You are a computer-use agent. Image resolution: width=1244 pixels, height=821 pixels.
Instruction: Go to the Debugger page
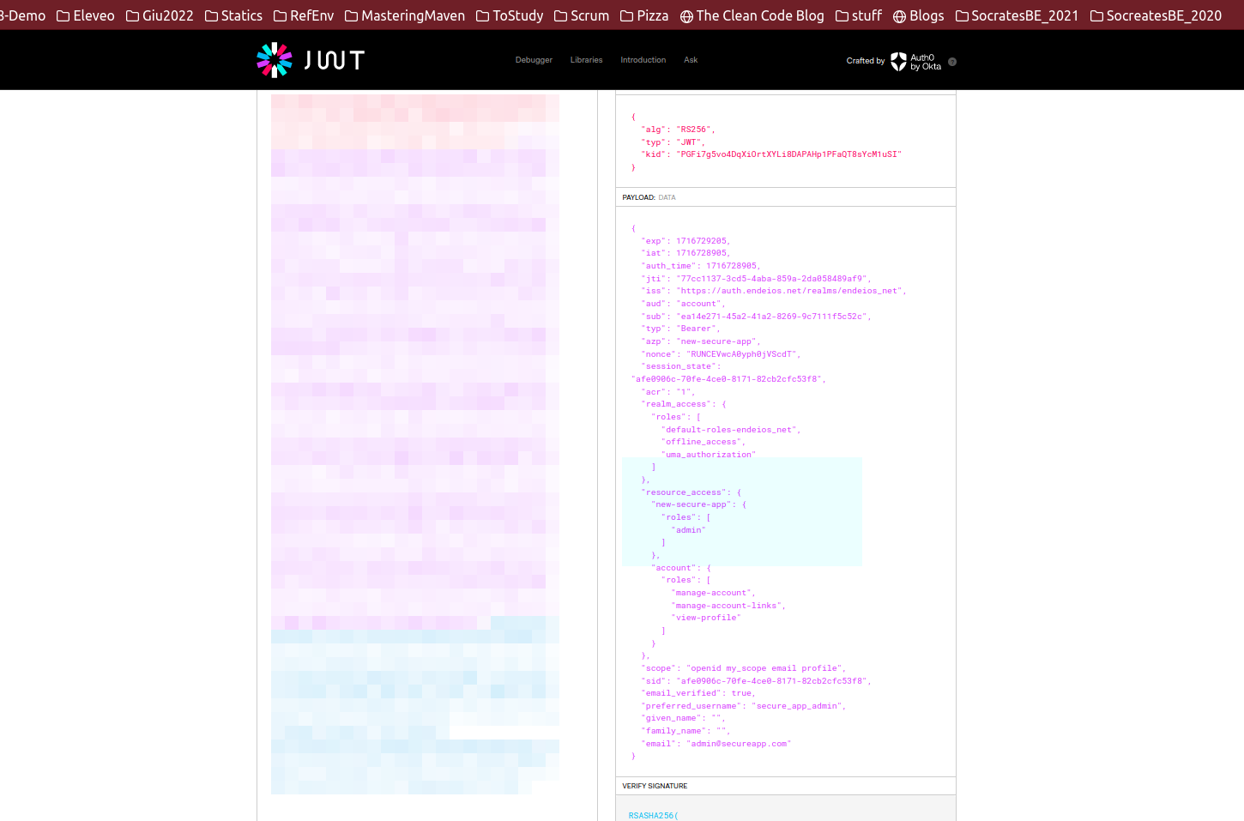click(x=534, y=60)
